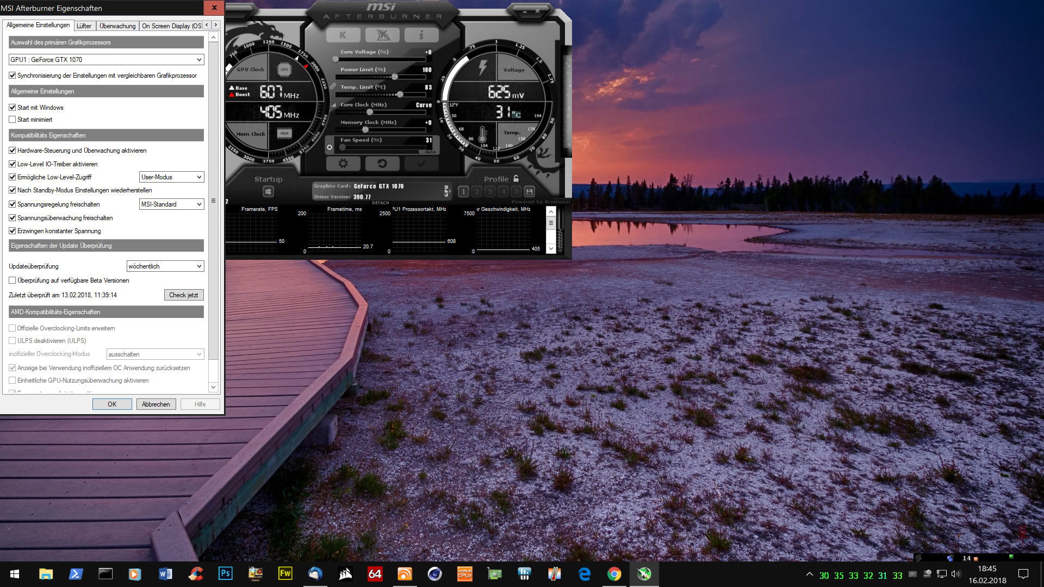This screenshot has height=587, width=1044.
Task: Click the Kombustor K button
Action: 343,35
